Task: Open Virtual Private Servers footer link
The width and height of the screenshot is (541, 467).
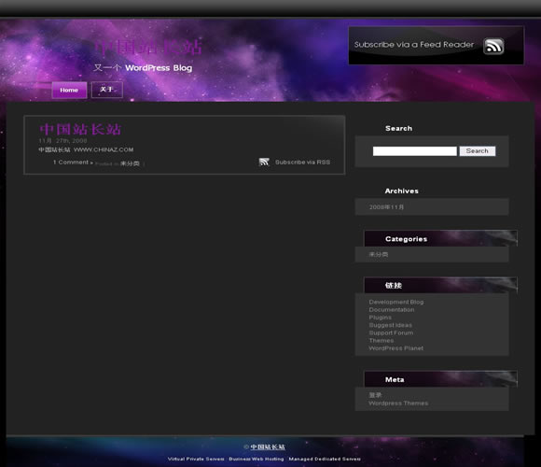Action: click(196, 459)
